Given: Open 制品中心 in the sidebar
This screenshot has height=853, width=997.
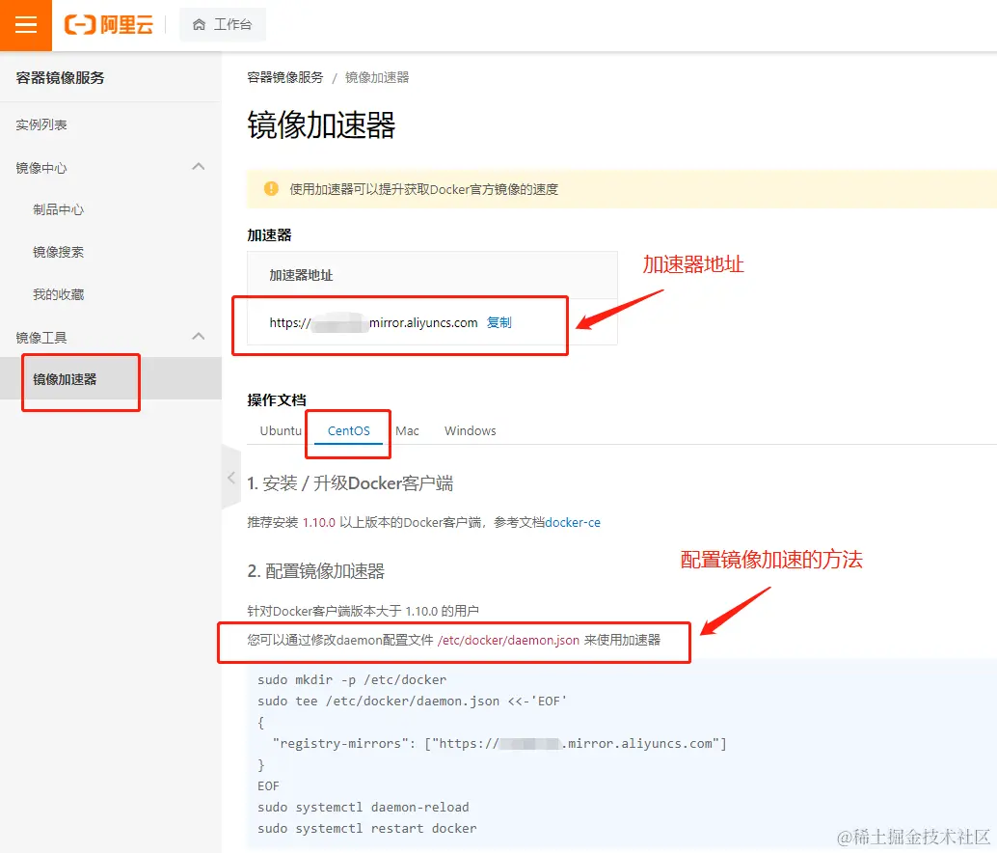Looking at the screenshot, I should pos(59,209).
